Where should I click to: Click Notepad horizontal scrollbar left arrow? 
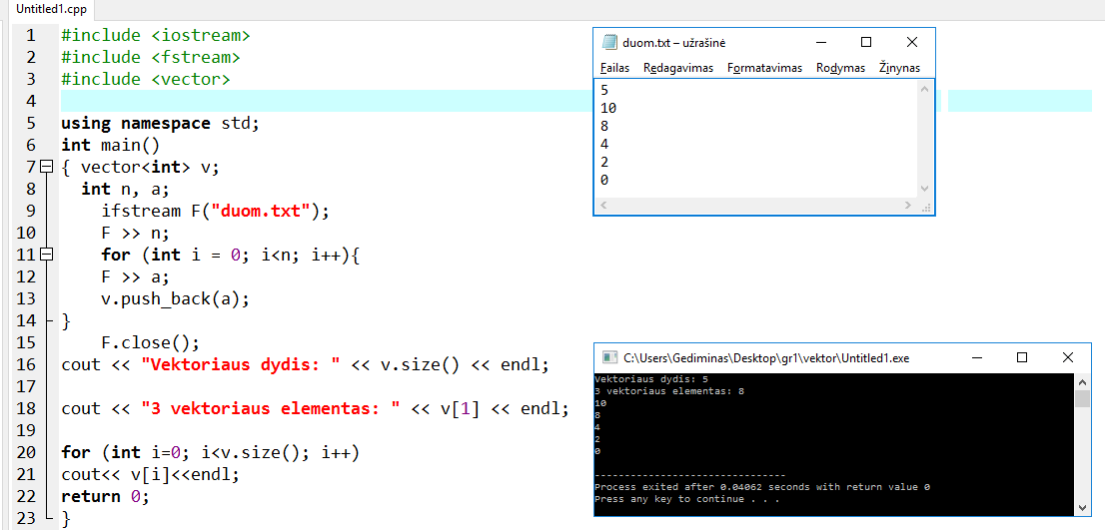603,206
